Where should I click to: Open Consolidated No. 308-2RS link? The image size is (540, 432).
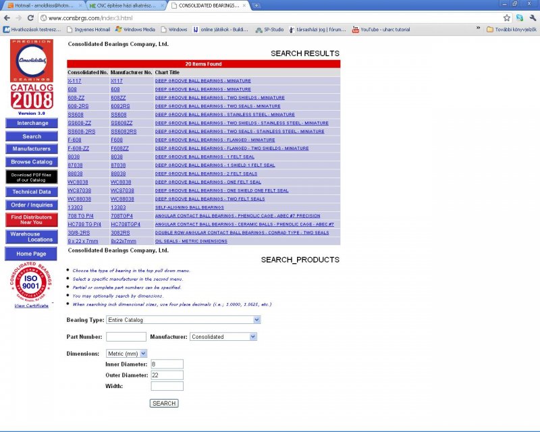click(79, 233)
